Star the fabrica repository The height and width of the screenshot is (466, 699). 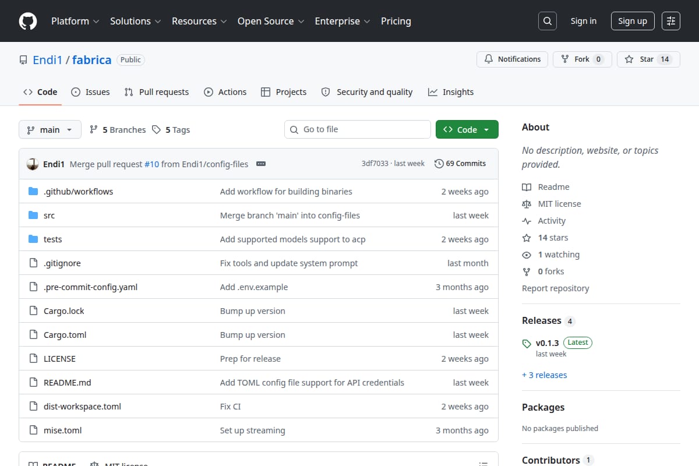(x=648, y=59)
